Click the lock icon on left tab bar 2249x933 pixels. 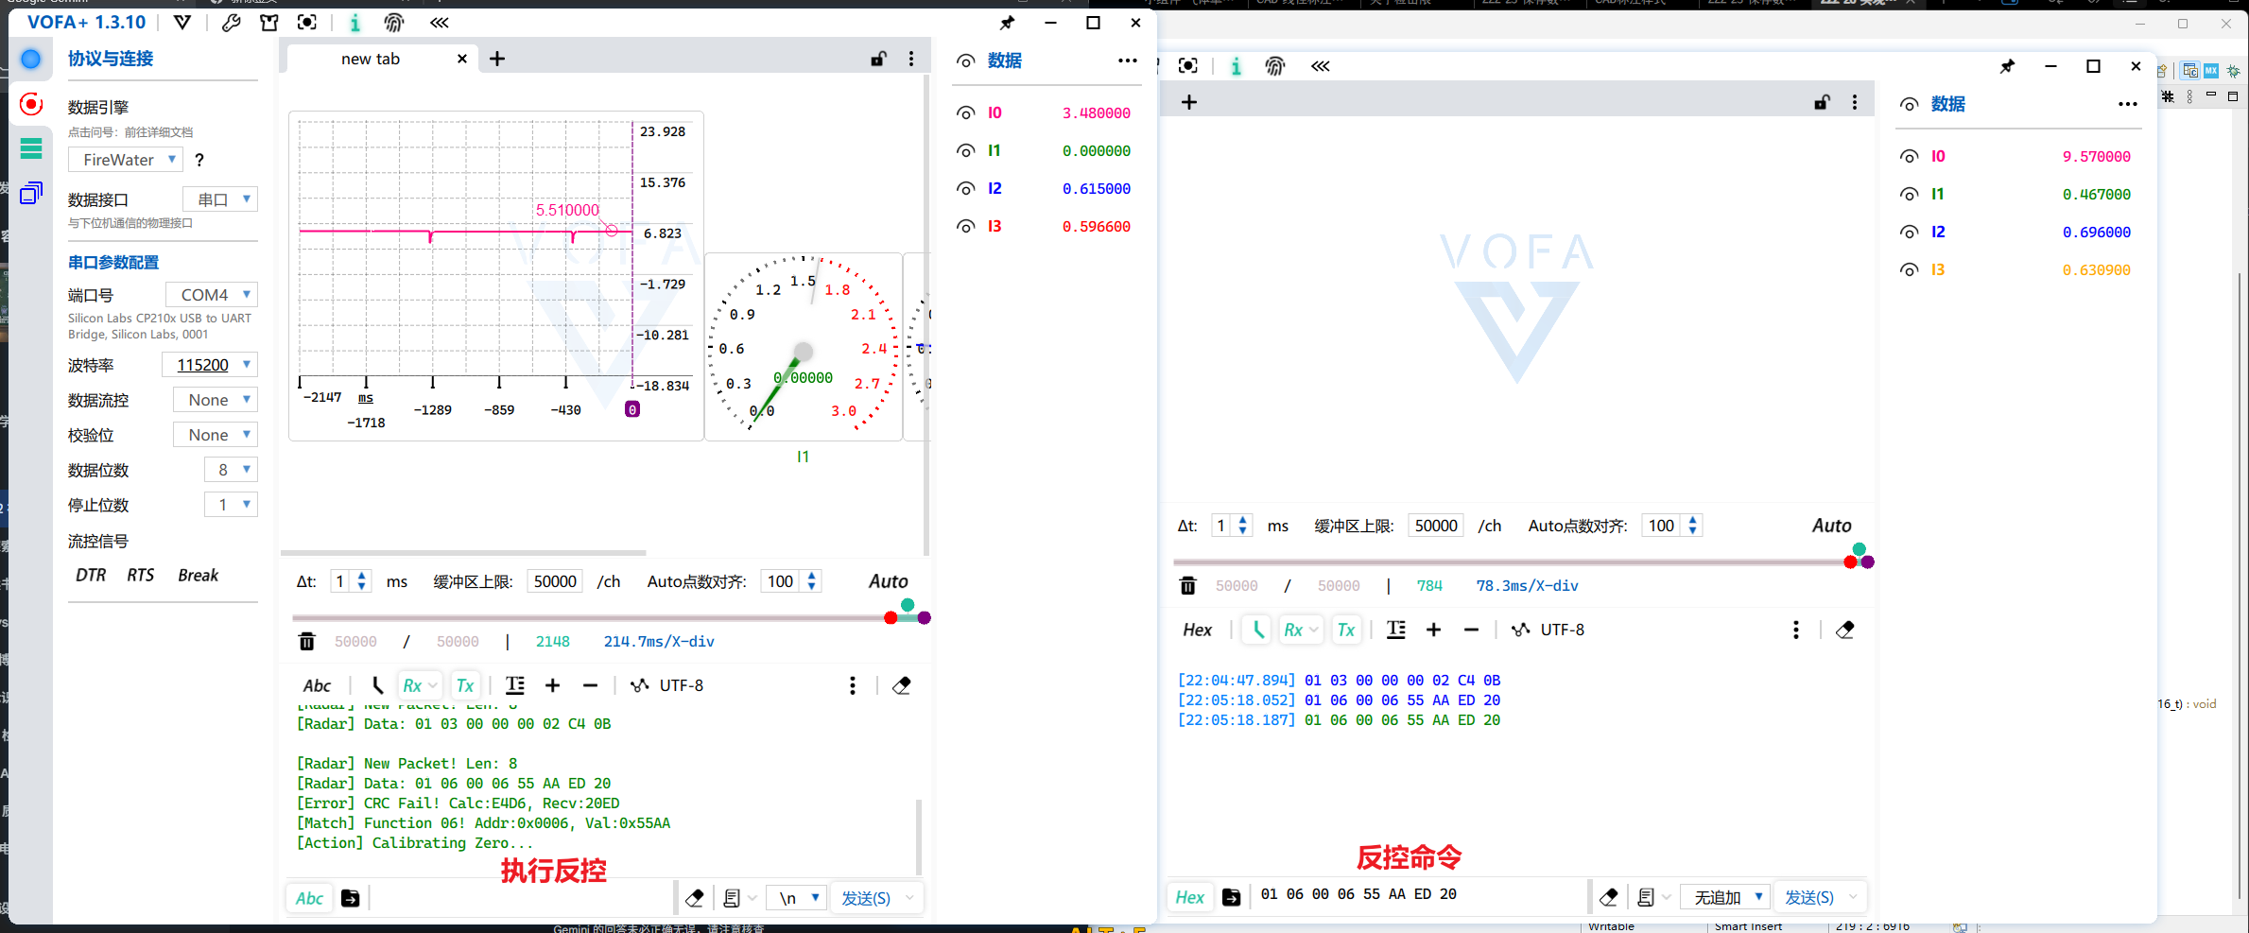tap(878, 59)
